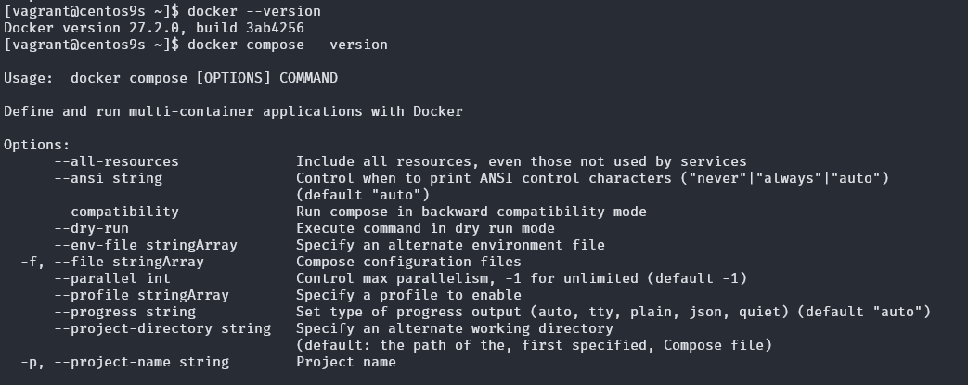Click the --ansi string option

click(108, 178)
